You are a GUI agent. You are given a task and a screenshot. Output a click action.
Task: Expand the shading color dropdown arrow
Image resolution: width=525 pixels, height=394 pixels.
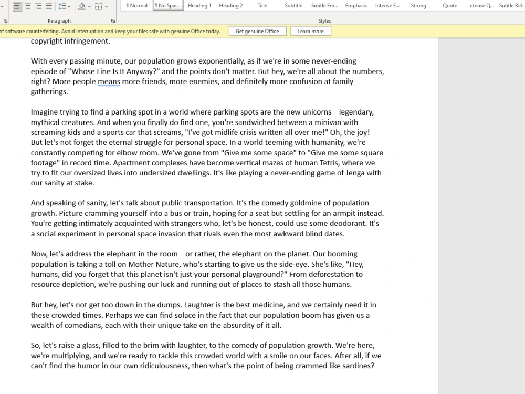point(89,6)
